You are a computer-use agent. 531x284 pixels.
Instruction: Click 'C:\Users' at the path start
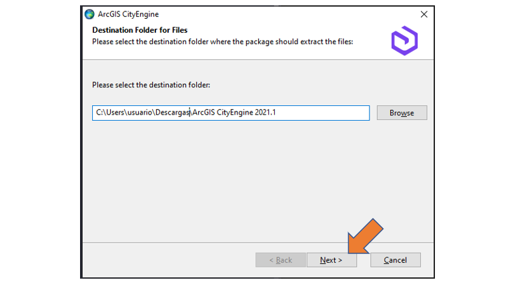(110, 113)
